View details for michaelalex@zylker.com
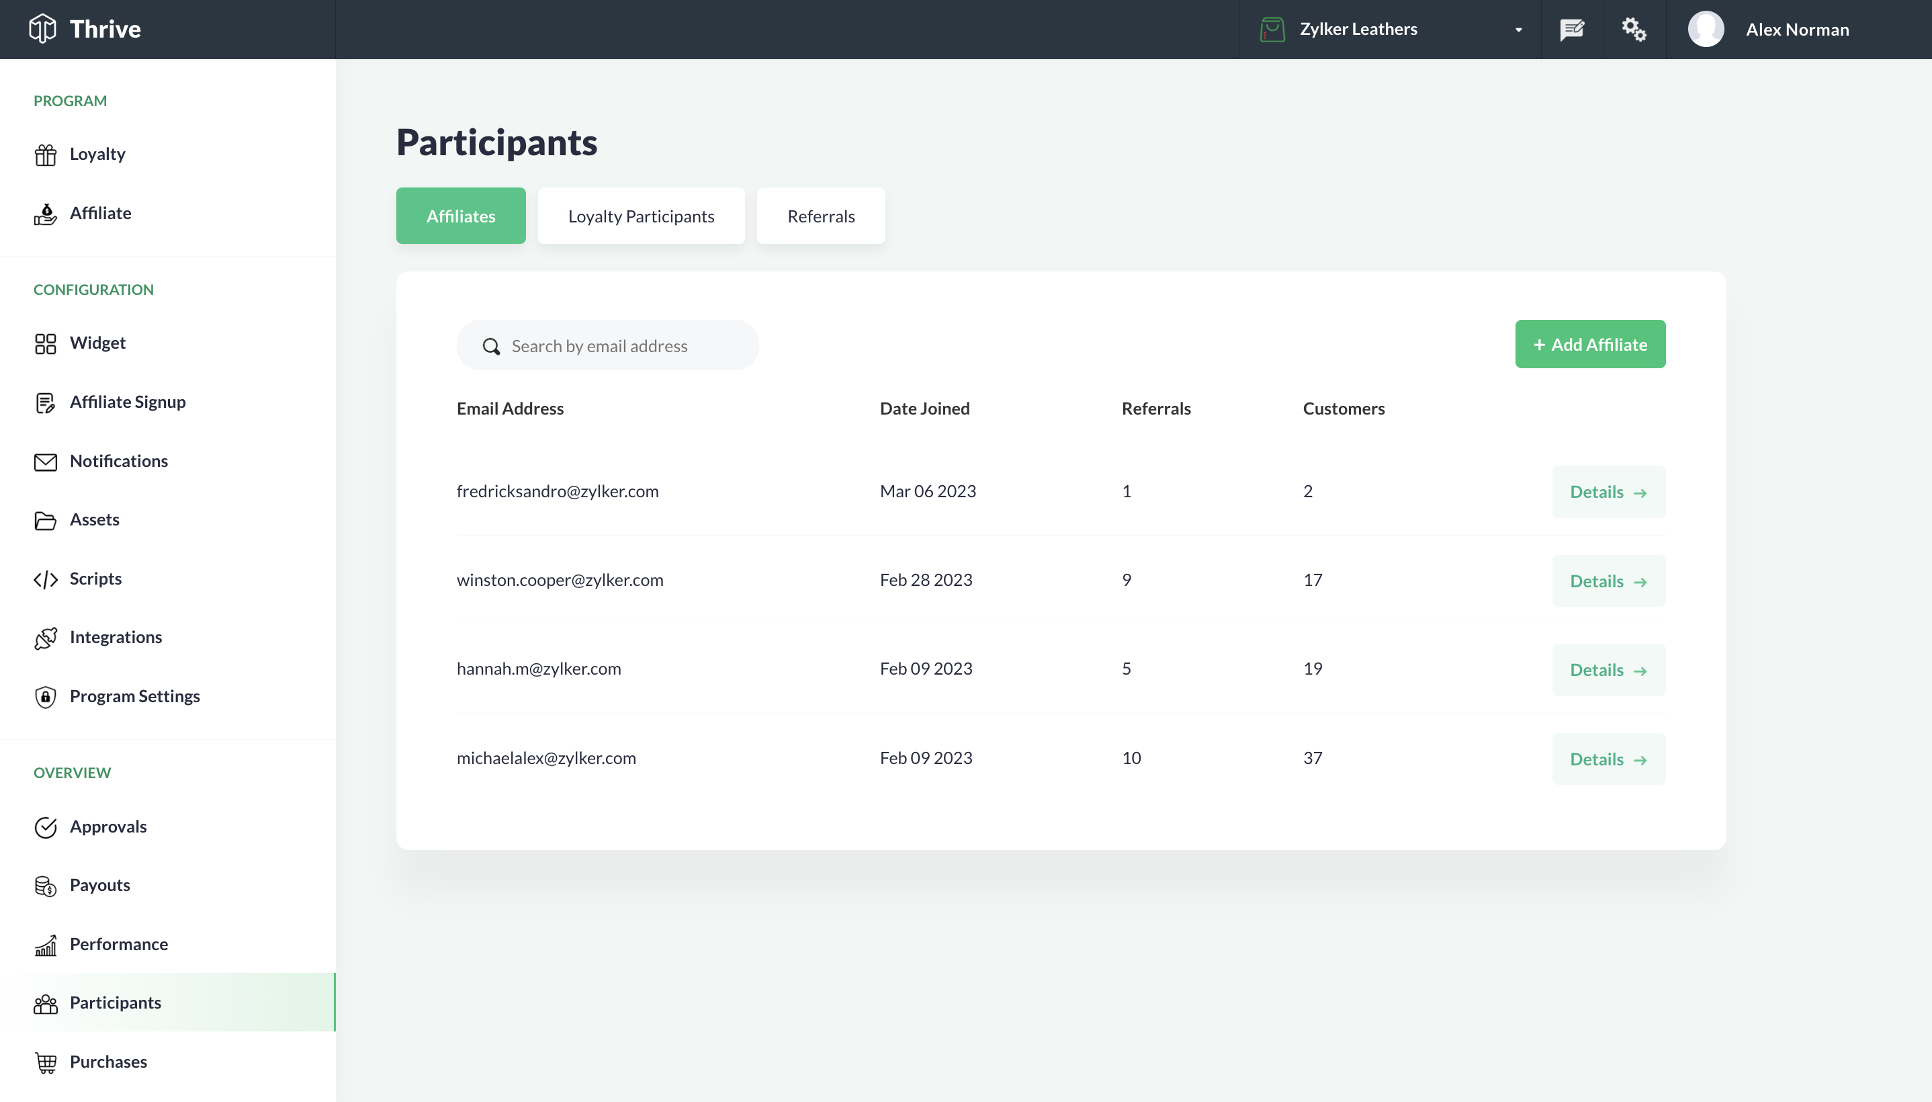This screenshot has height=1102, width=1932. [1608, 758]
